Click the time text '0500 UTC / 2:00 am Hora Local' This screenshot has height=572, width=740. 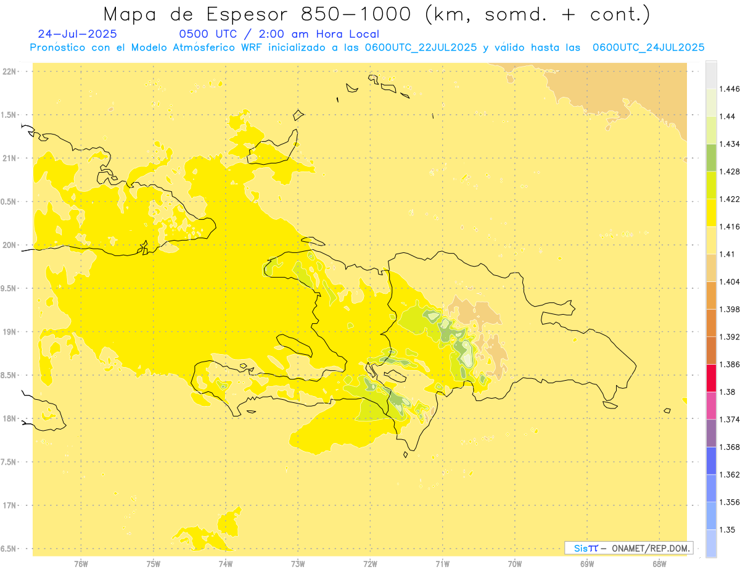pyautogui.click(x=279, y=34)
